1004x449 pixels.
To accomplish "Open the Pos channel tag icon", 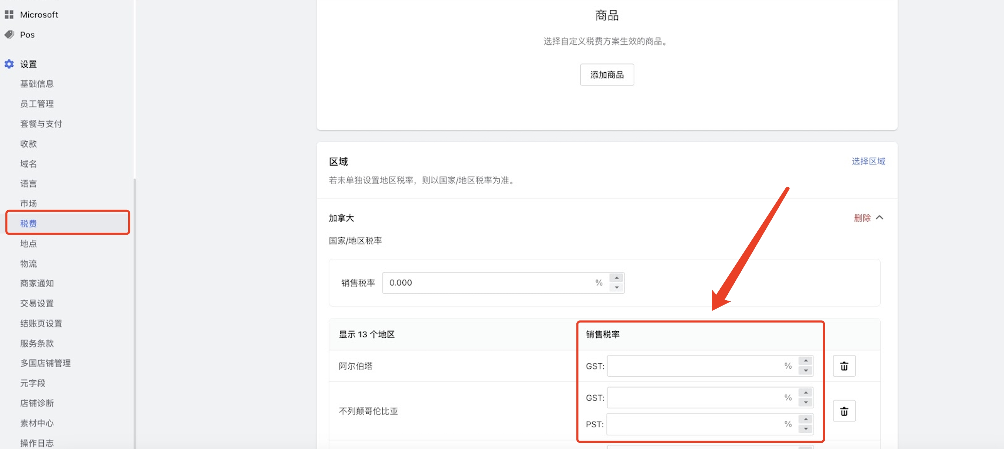I will (9, 35).
